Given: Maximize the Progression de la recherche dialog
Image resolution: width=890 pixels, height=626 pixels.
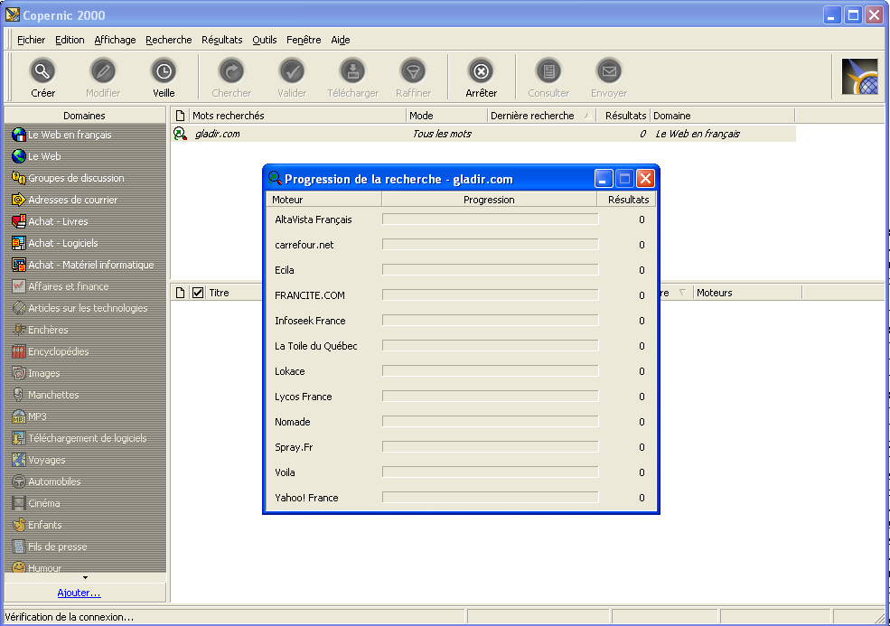Looking at the screenshot, I should click(x=624, y=179).
